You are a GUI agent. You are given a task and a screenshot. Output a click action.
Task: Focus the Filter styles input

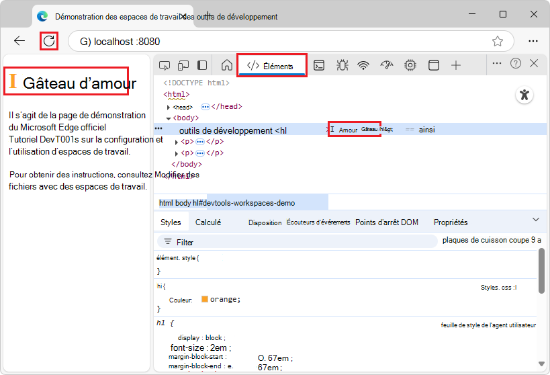(297, 242)
